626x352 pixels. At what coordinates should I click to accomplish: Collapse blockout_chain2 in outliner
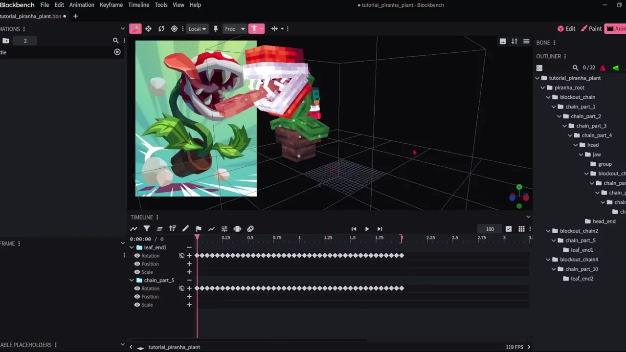point(548,231)
